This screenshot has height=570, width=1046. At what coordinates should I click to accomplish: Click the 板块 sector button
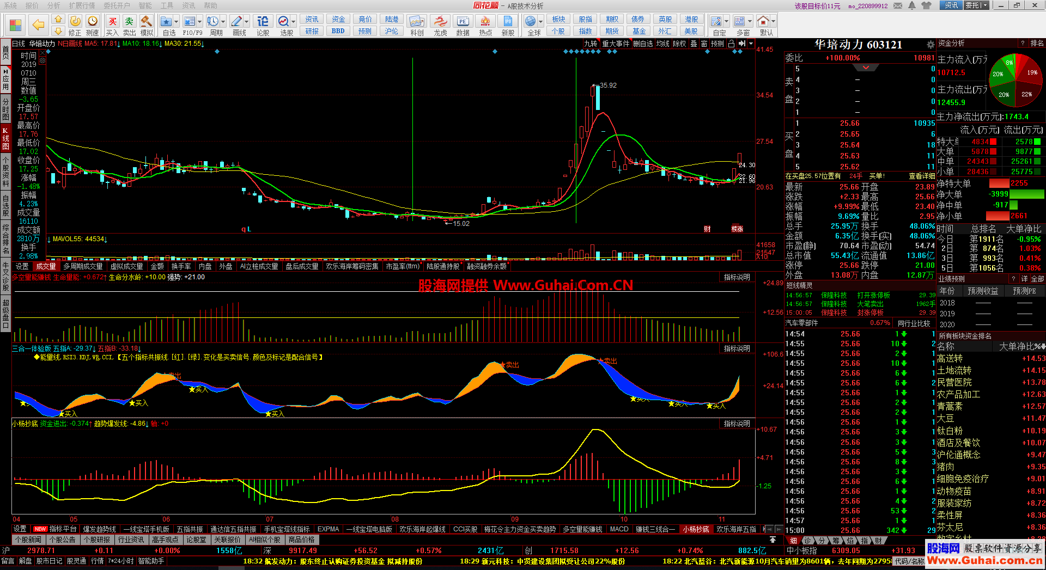558,19
